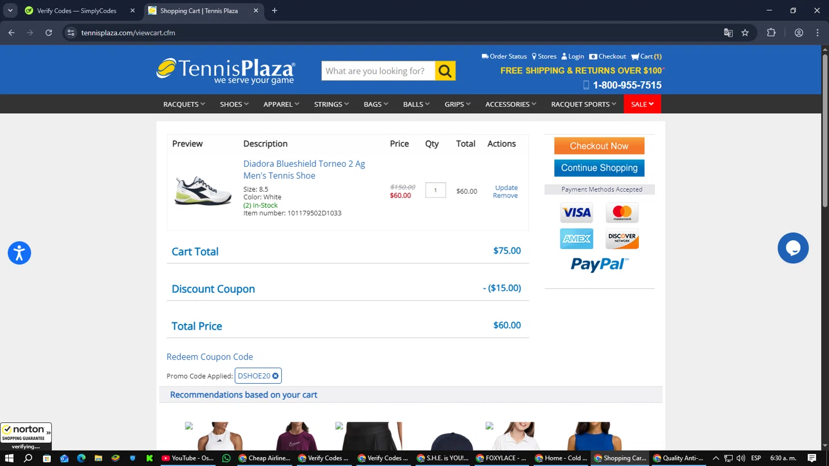Image resolution: width=829 pixels, height=466 pixels.
Task: Open Cheap Airline taskbar window
Action: (265, 458)
